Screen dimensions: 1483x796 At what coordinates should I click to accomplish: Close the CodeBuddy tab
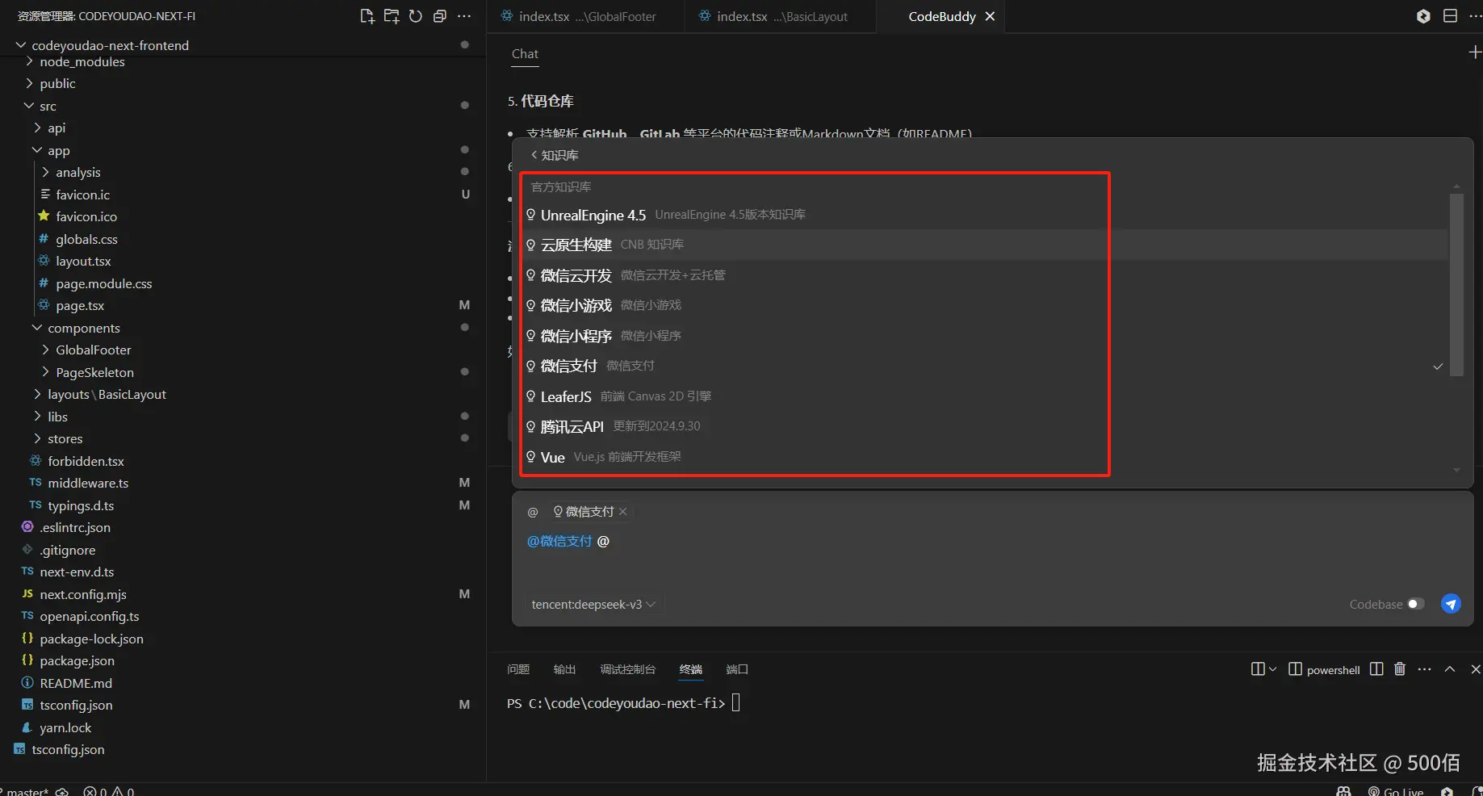(990, 16)
